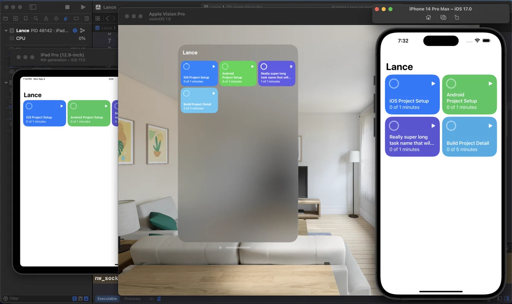Play Build Project Detail in Vision Pro window
This screenshot has width=512, height=304.
214,93
